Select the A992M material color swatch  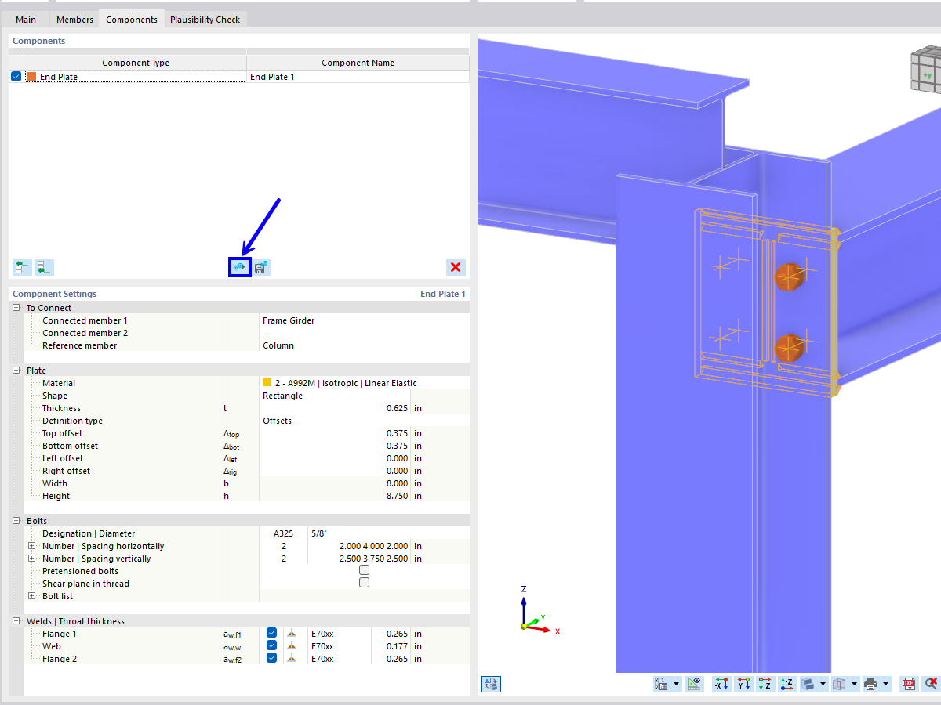(x=267, y=382)
